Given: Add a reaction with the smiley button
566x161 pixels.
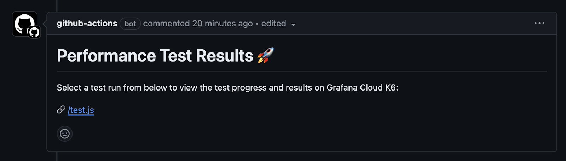Looking at the screenshot, I should tap(65, 134).
